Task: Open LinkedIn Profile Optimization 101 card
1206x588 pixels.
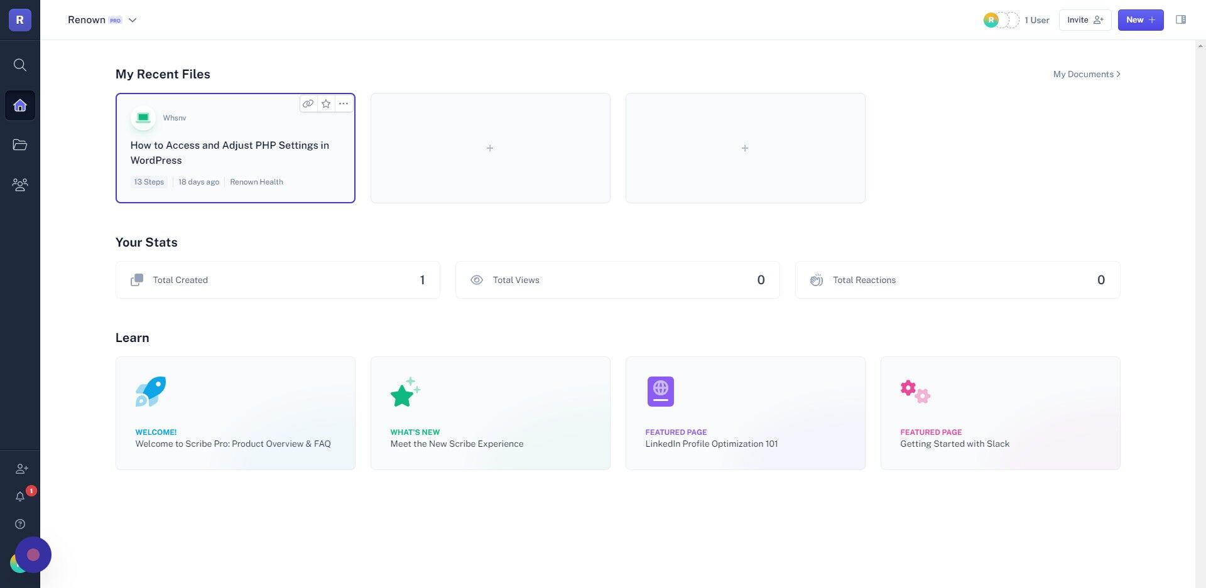Action: pyautogui.click(x=746, y=413)
